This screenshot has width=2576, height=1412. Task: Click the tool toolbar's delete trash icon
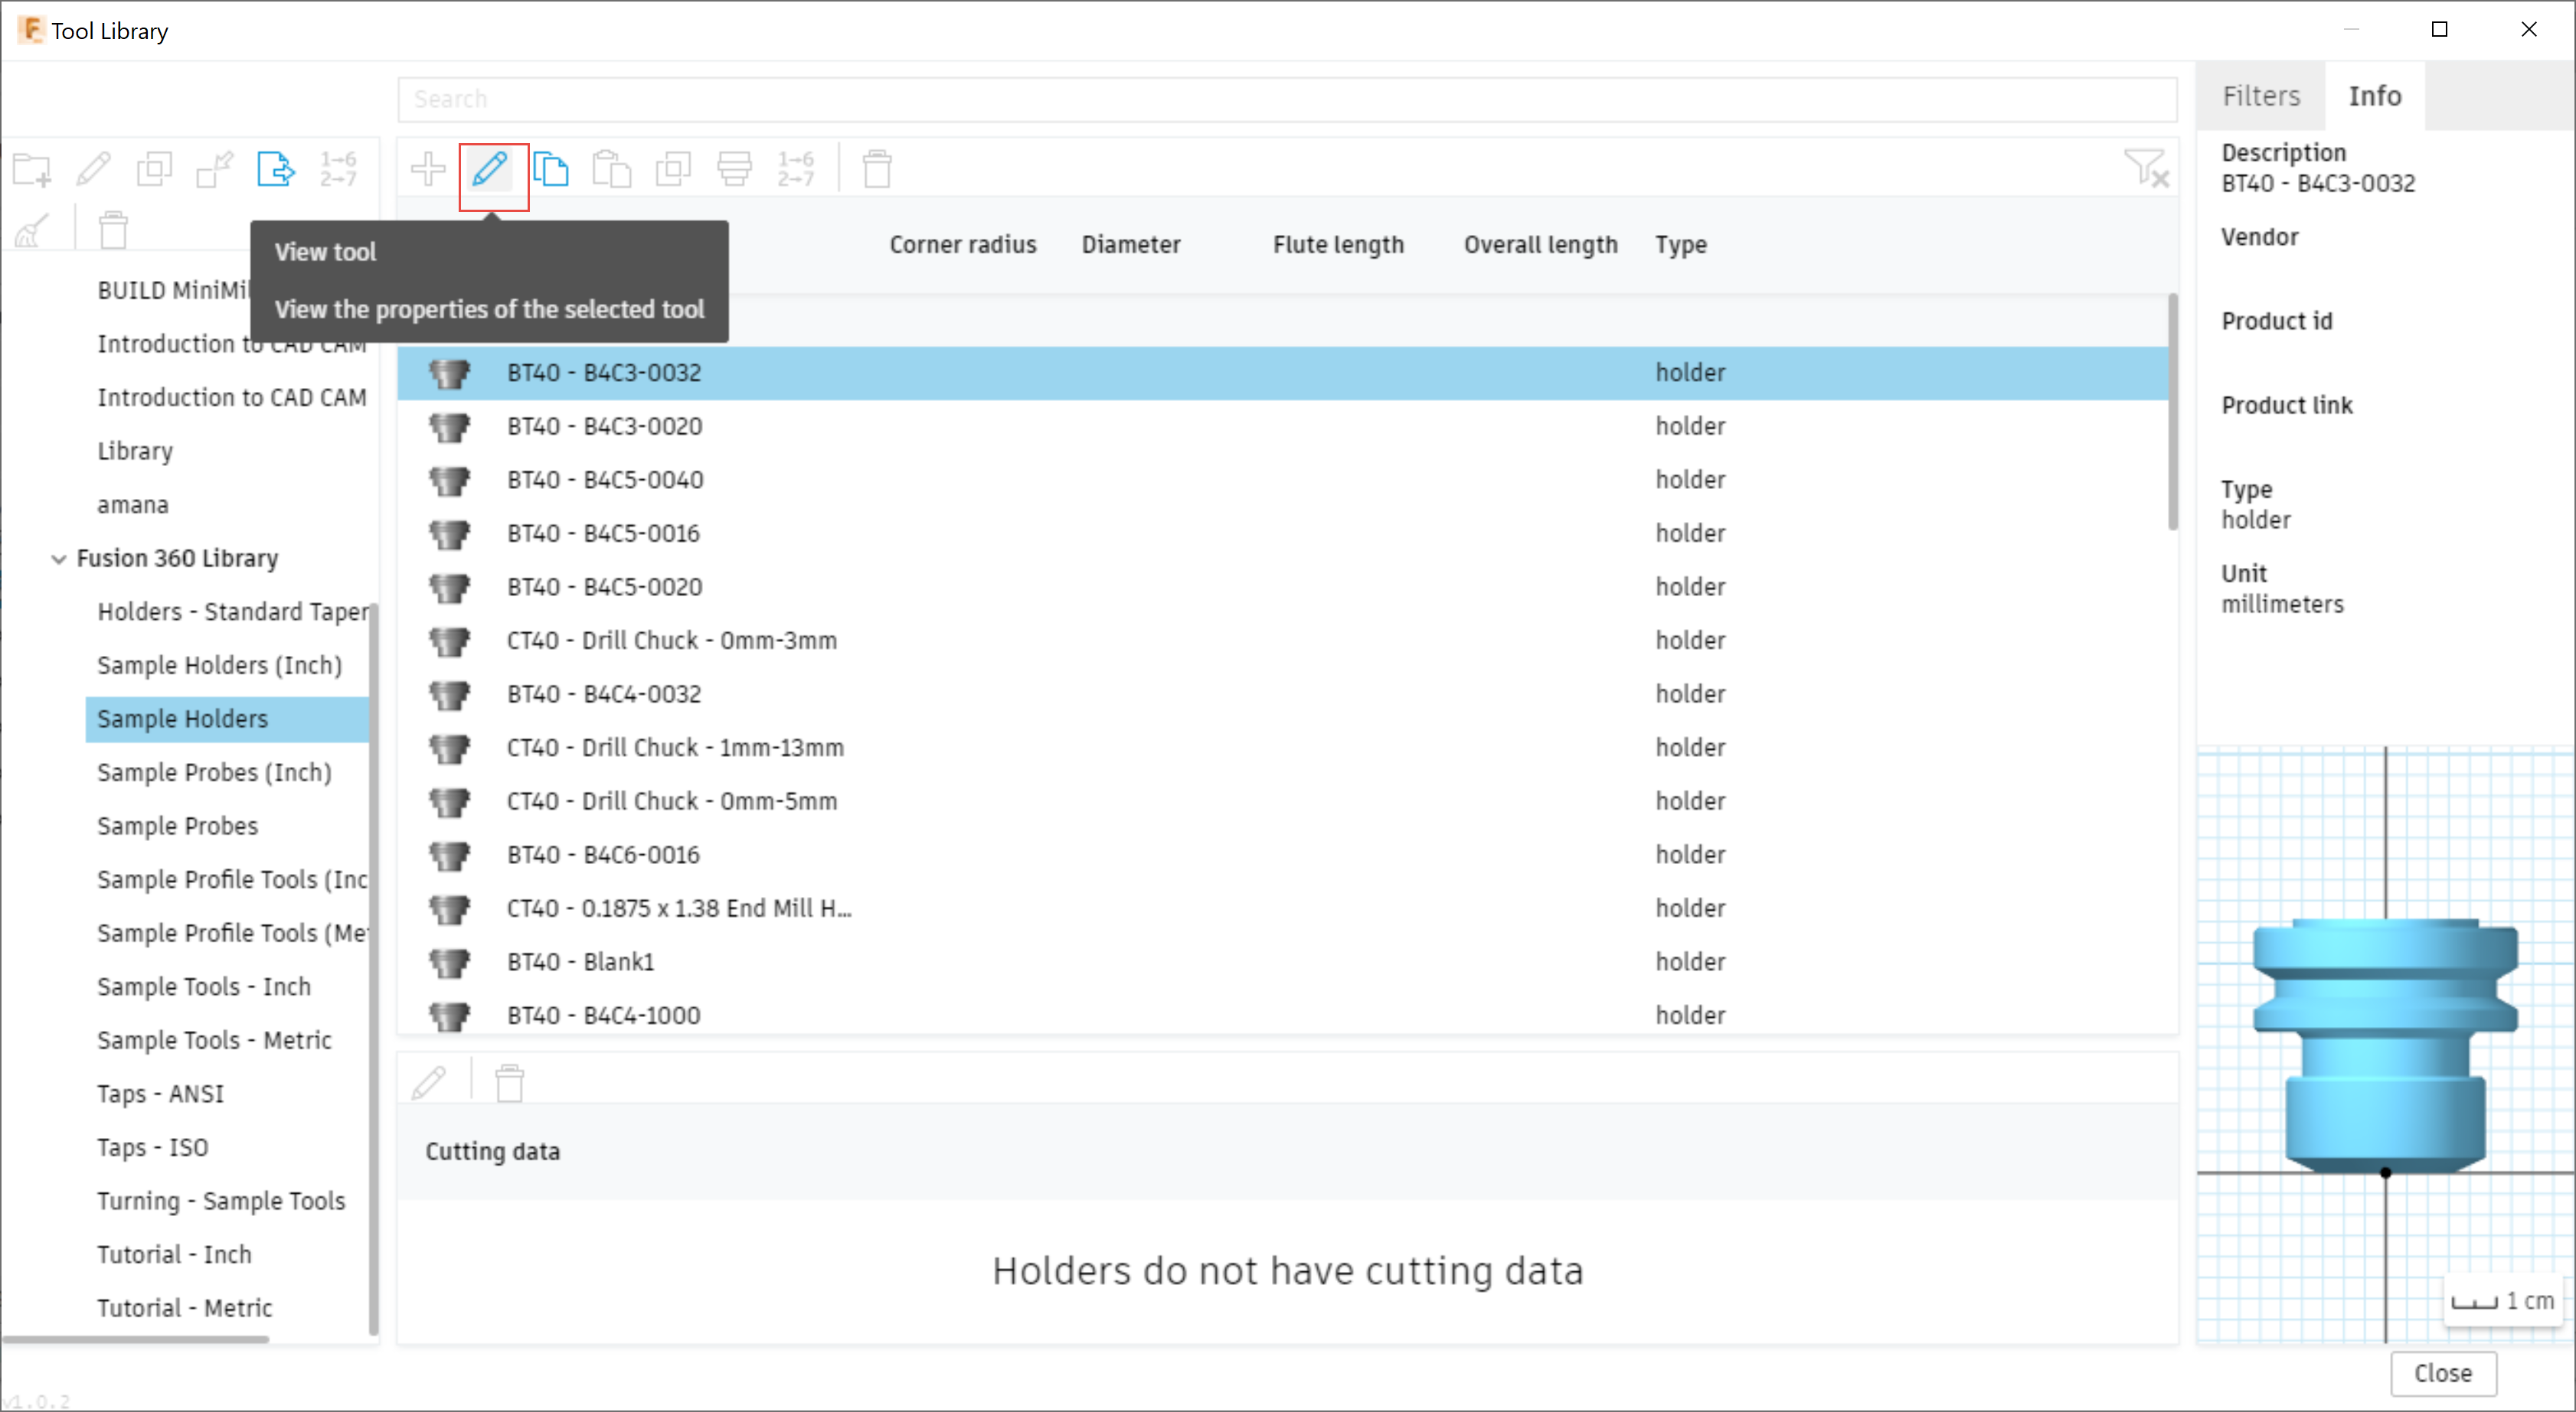click(877, 169)
